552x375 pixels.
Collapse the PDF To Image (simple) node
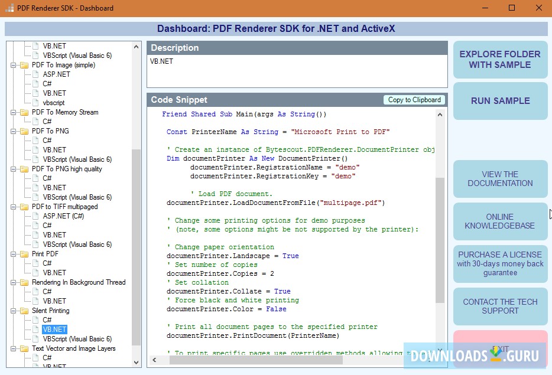coord(13,65)
